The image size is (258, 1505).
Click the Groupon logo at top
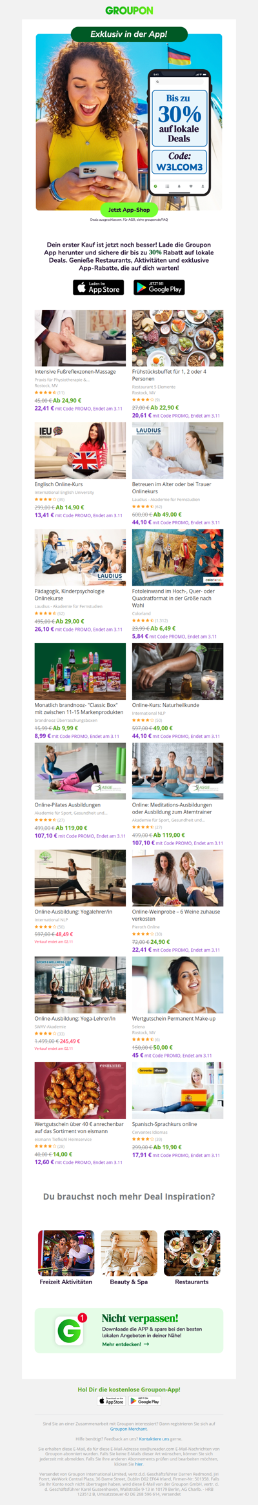(x=129, y=10)
